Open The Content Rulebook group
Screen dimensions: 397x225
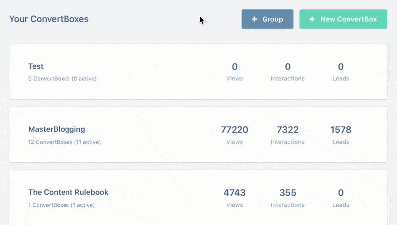[x=68, y=192]
